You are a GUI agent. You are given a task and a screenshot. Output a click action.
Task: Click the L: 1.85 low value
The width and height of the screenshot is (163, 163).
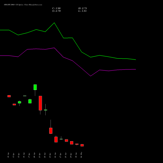point(82,11)
